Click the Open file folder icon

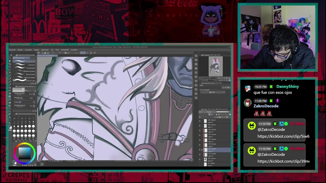pyautogui.click(x=45, y=53)
